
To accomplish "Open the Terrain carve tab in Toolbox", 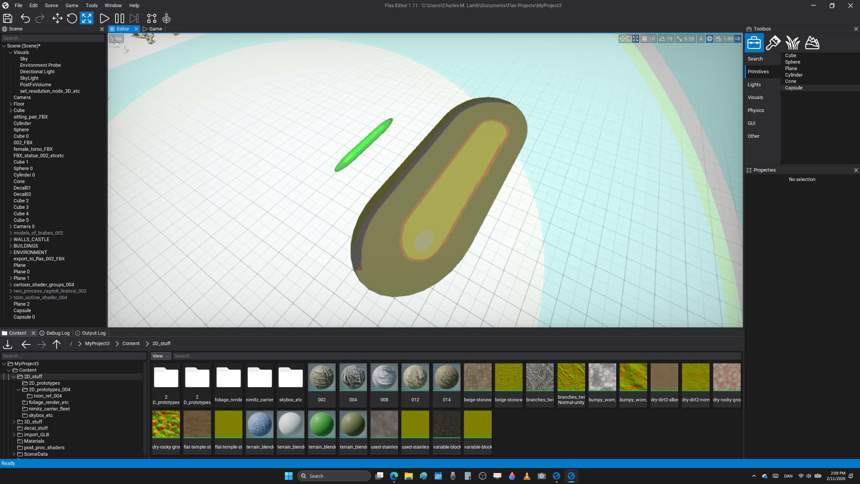I will [812, 43].
